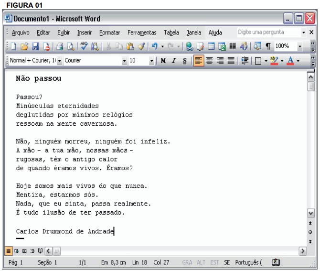The image size is (320, 271).
Task: Run spelling and grammar check (ABC icon)
Action: [84, 46]
